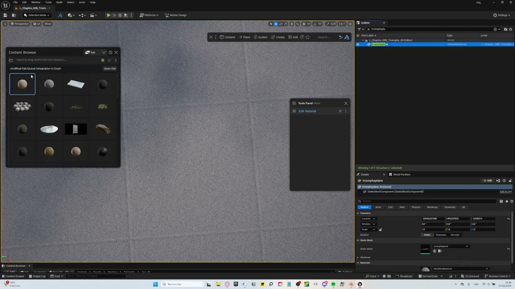Select the translate gizmo tool in viewport
This screenshot has width=515, height=289.
point(276,24)
